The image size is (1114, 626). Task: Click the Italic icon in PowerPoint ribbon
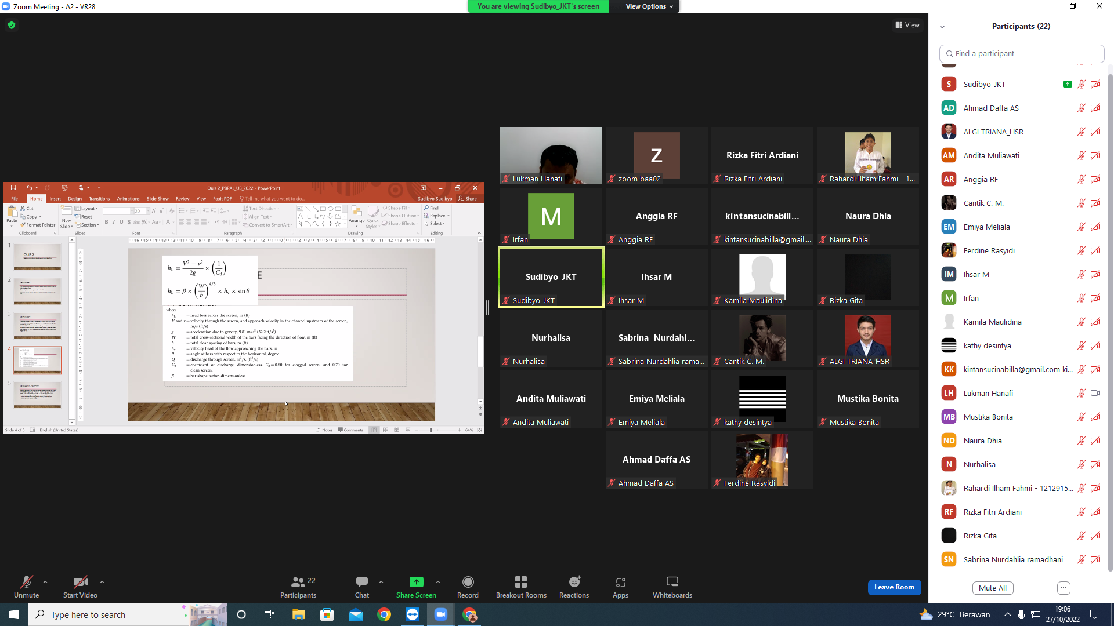pos(114,222)
